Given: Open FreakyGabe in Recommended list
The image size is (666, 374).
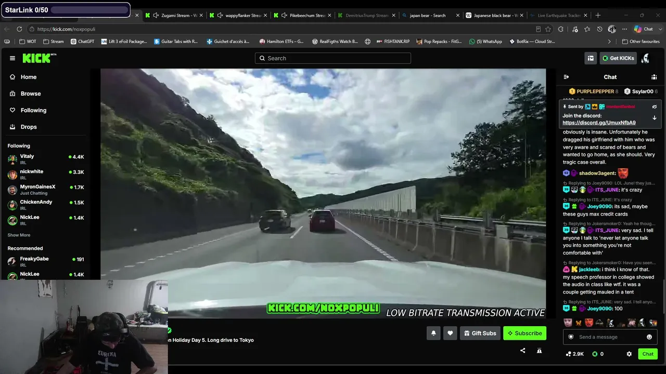Looking at the screenshot, I should coord(45,261).
